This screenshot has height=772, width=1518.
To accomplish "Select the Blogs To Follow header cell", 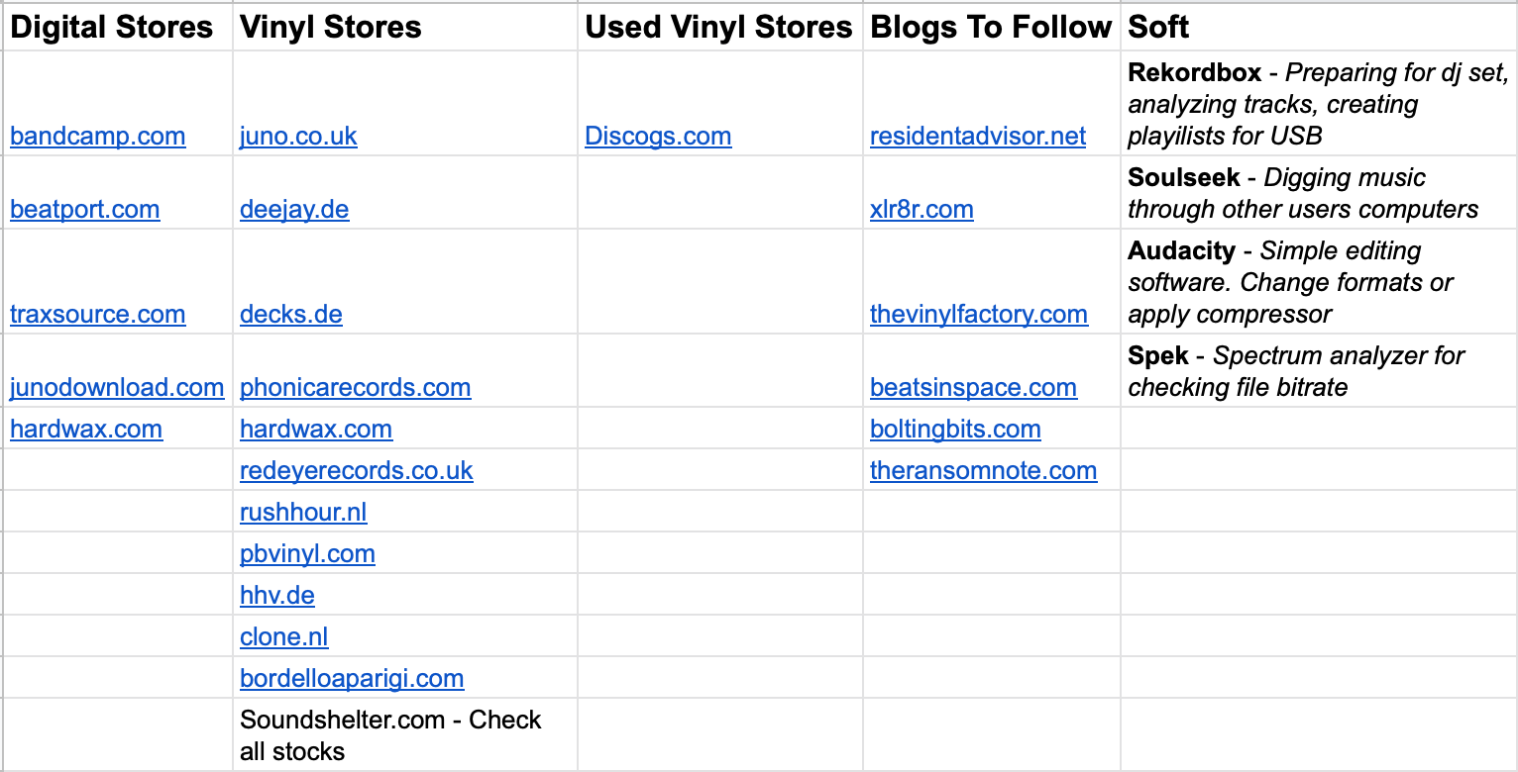I will coord(992,27).
